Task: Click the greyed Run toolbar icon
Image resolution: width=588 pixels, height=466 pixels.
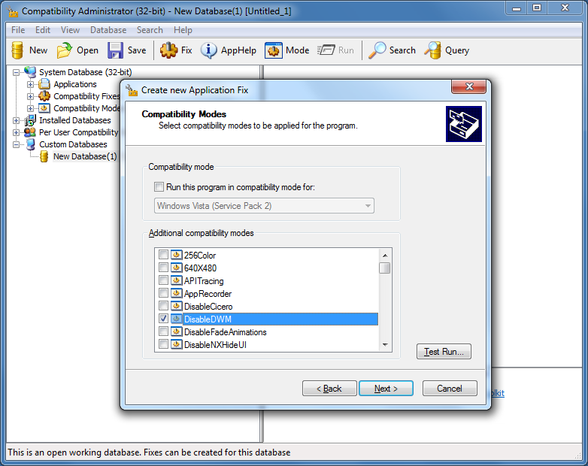Action: (326, 50)
